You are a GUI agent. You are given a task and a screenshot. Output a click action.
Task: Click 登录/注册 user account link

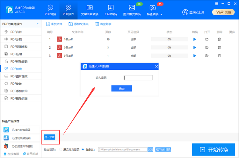pyautogui.click(x=193, y=12)
